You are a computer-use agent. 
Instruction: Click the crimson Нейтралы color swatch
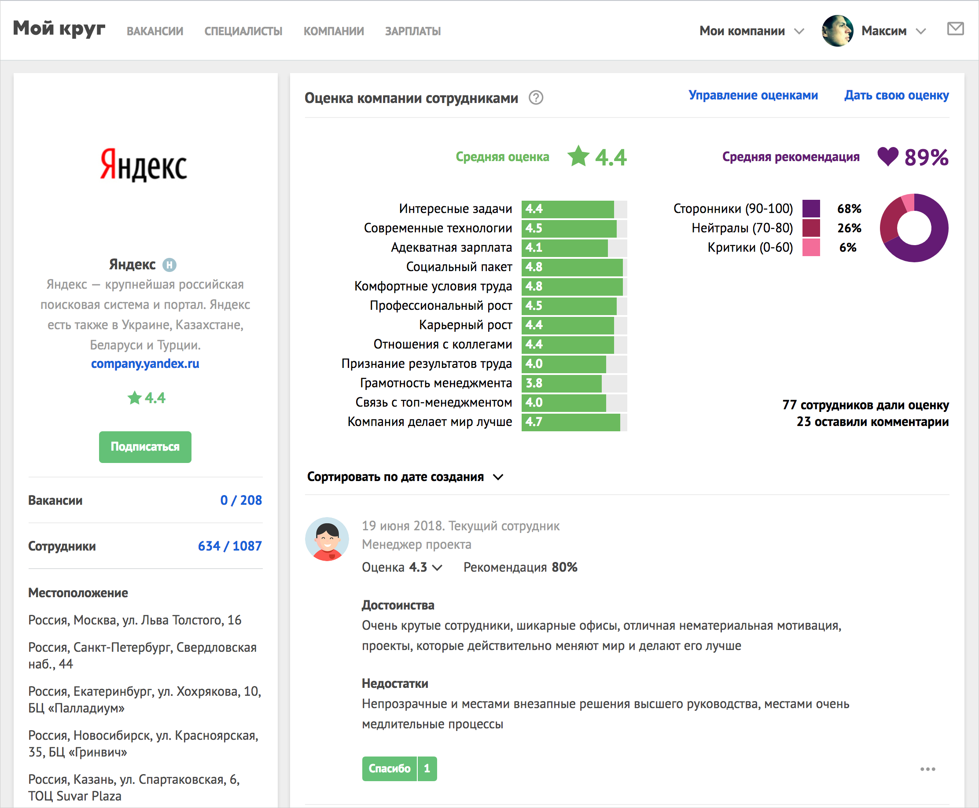[x=811, y=228]
